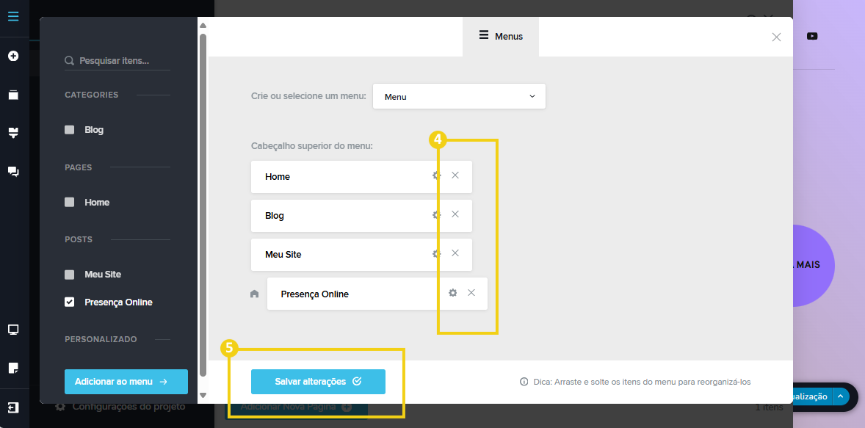Remove Meu Site from the menu list
Screen dimensions: 865x428
tap(455, 253)
